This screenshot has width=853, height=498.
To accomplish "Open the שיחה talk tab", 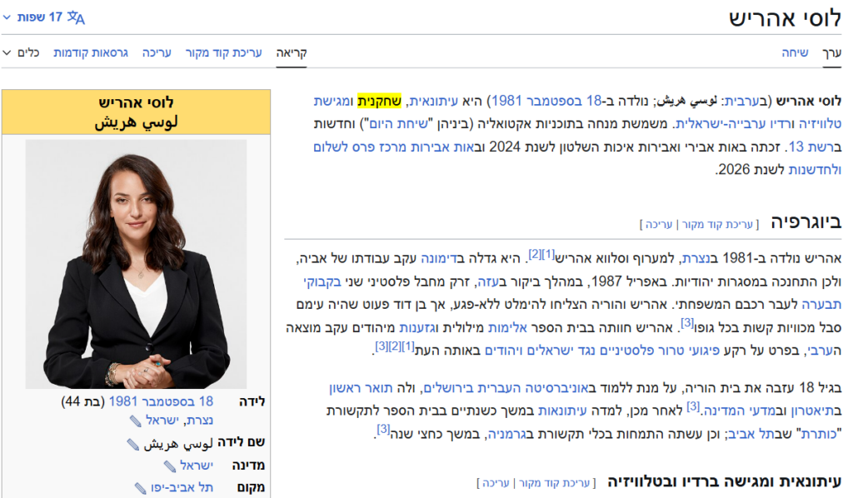I will click(795, 52).
